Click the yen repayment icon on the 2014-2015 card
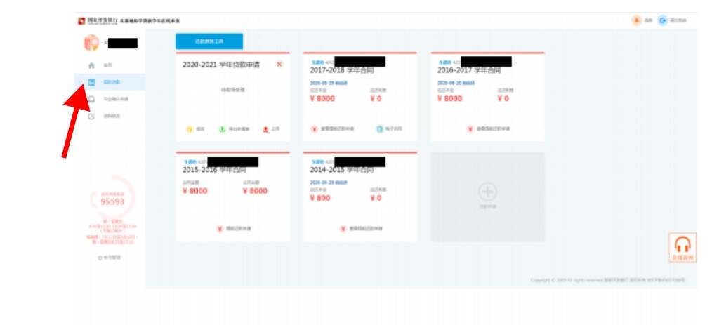Screen dimensions: 719x325 coord(343,229)
